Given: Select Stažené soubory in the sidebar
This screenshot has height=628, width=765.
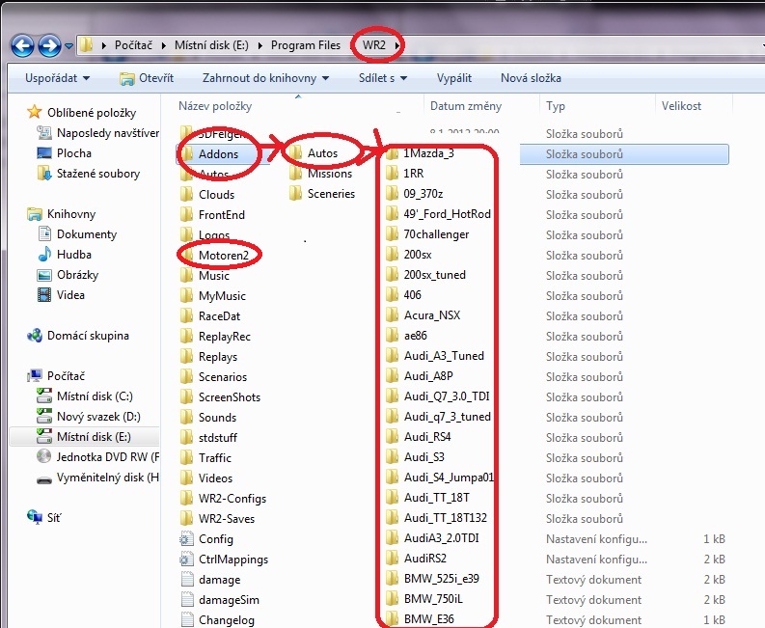Looking at the screenshot, I should 96,174.
